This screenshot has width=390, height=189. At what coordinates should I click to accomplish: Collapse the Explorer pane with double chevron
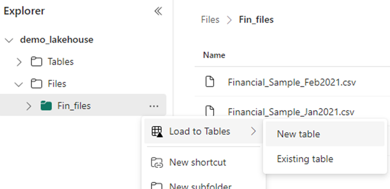[158, 11]
